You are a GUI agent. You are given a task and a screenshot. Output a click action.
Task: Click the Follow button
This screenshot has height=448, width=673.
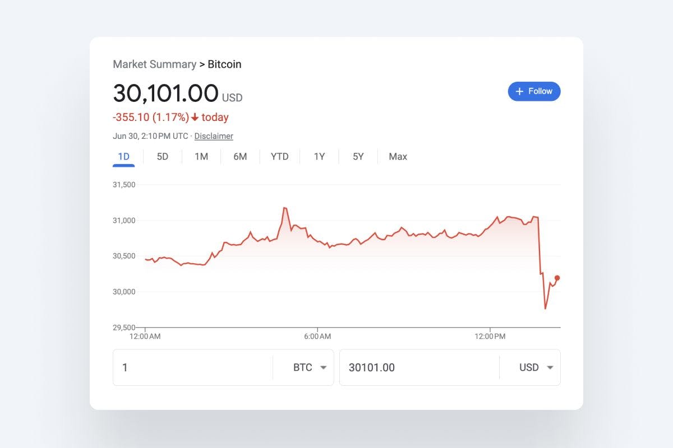(x=534, y=91)
